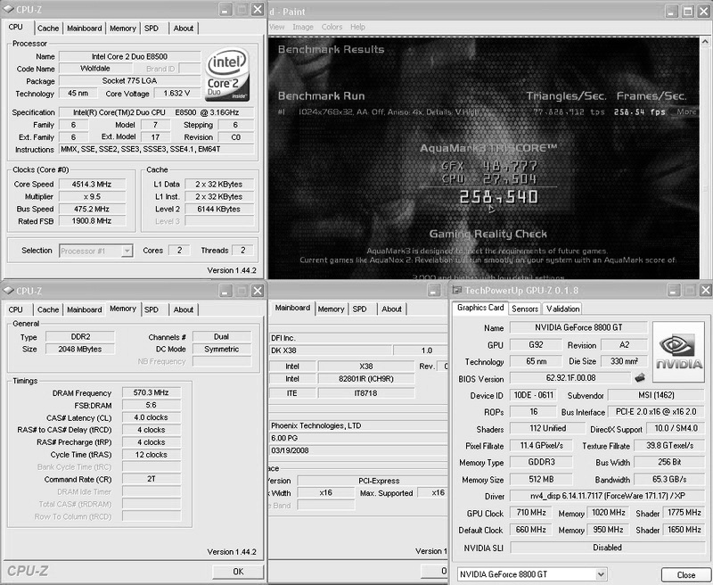The image size is (713, 585).
Task: Click the AquaMark total score 258,540
Action: click(x=498, y=197)
